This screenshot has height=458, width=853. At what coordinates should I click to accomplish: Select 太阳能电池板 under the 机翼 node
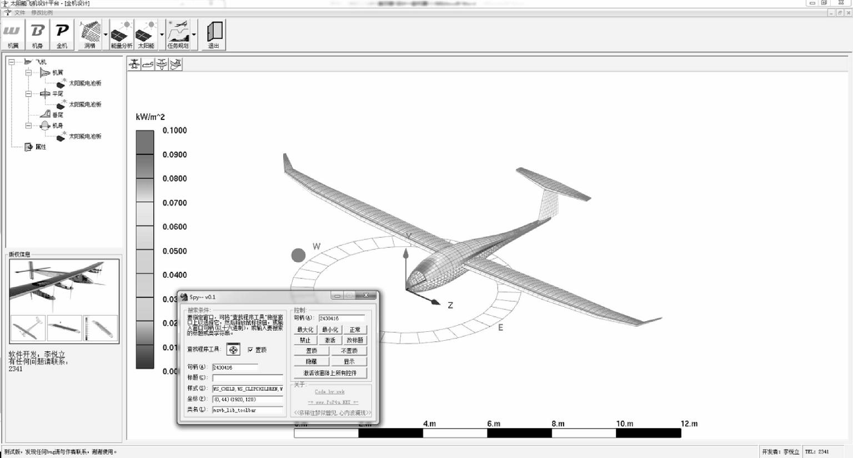85,83
